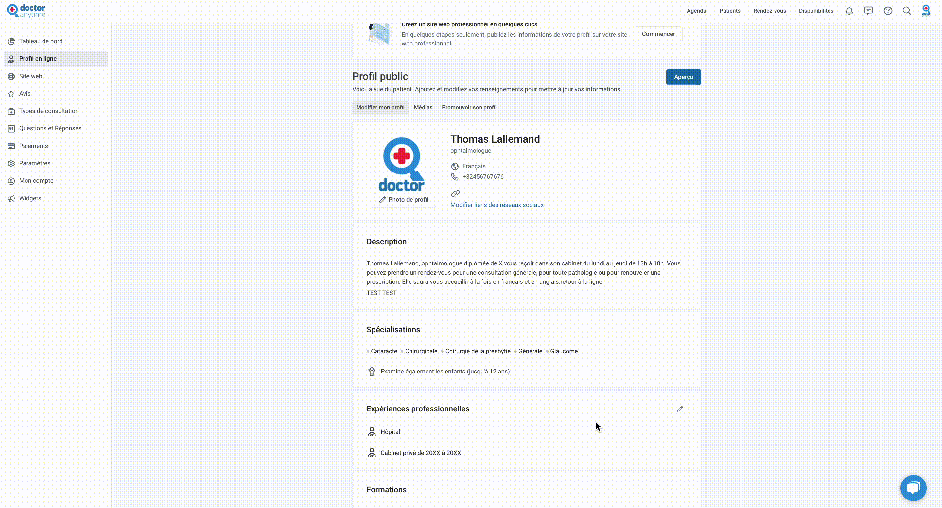Viewport: 942px width, 508px height.
Task: Open Modifier liens des réseaux sociaux
Action: 497,205
